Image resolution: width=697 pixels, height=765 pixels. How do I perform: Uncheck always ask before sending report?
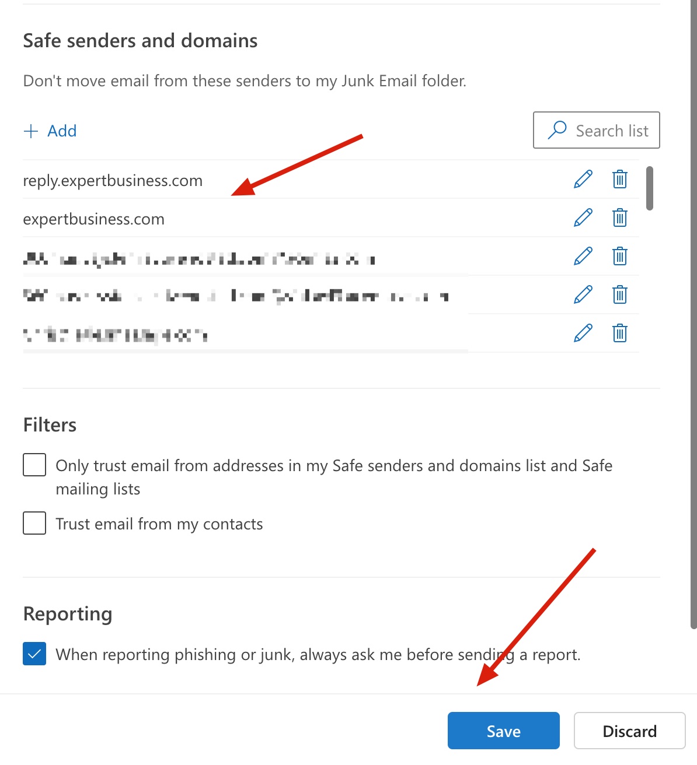pos(34,654)
